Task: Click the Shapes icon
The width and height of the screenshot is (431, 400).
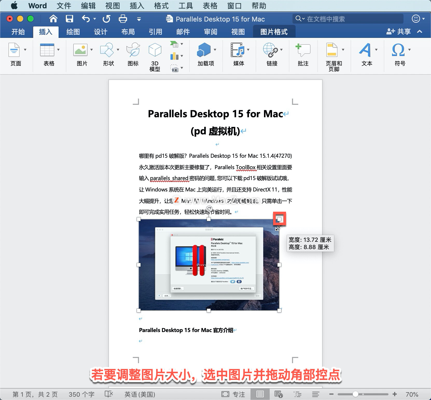Action: pyautogui.click(x=107, y=50)
